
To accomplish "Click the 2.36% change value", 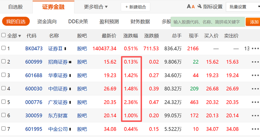I will pos(131,102).
